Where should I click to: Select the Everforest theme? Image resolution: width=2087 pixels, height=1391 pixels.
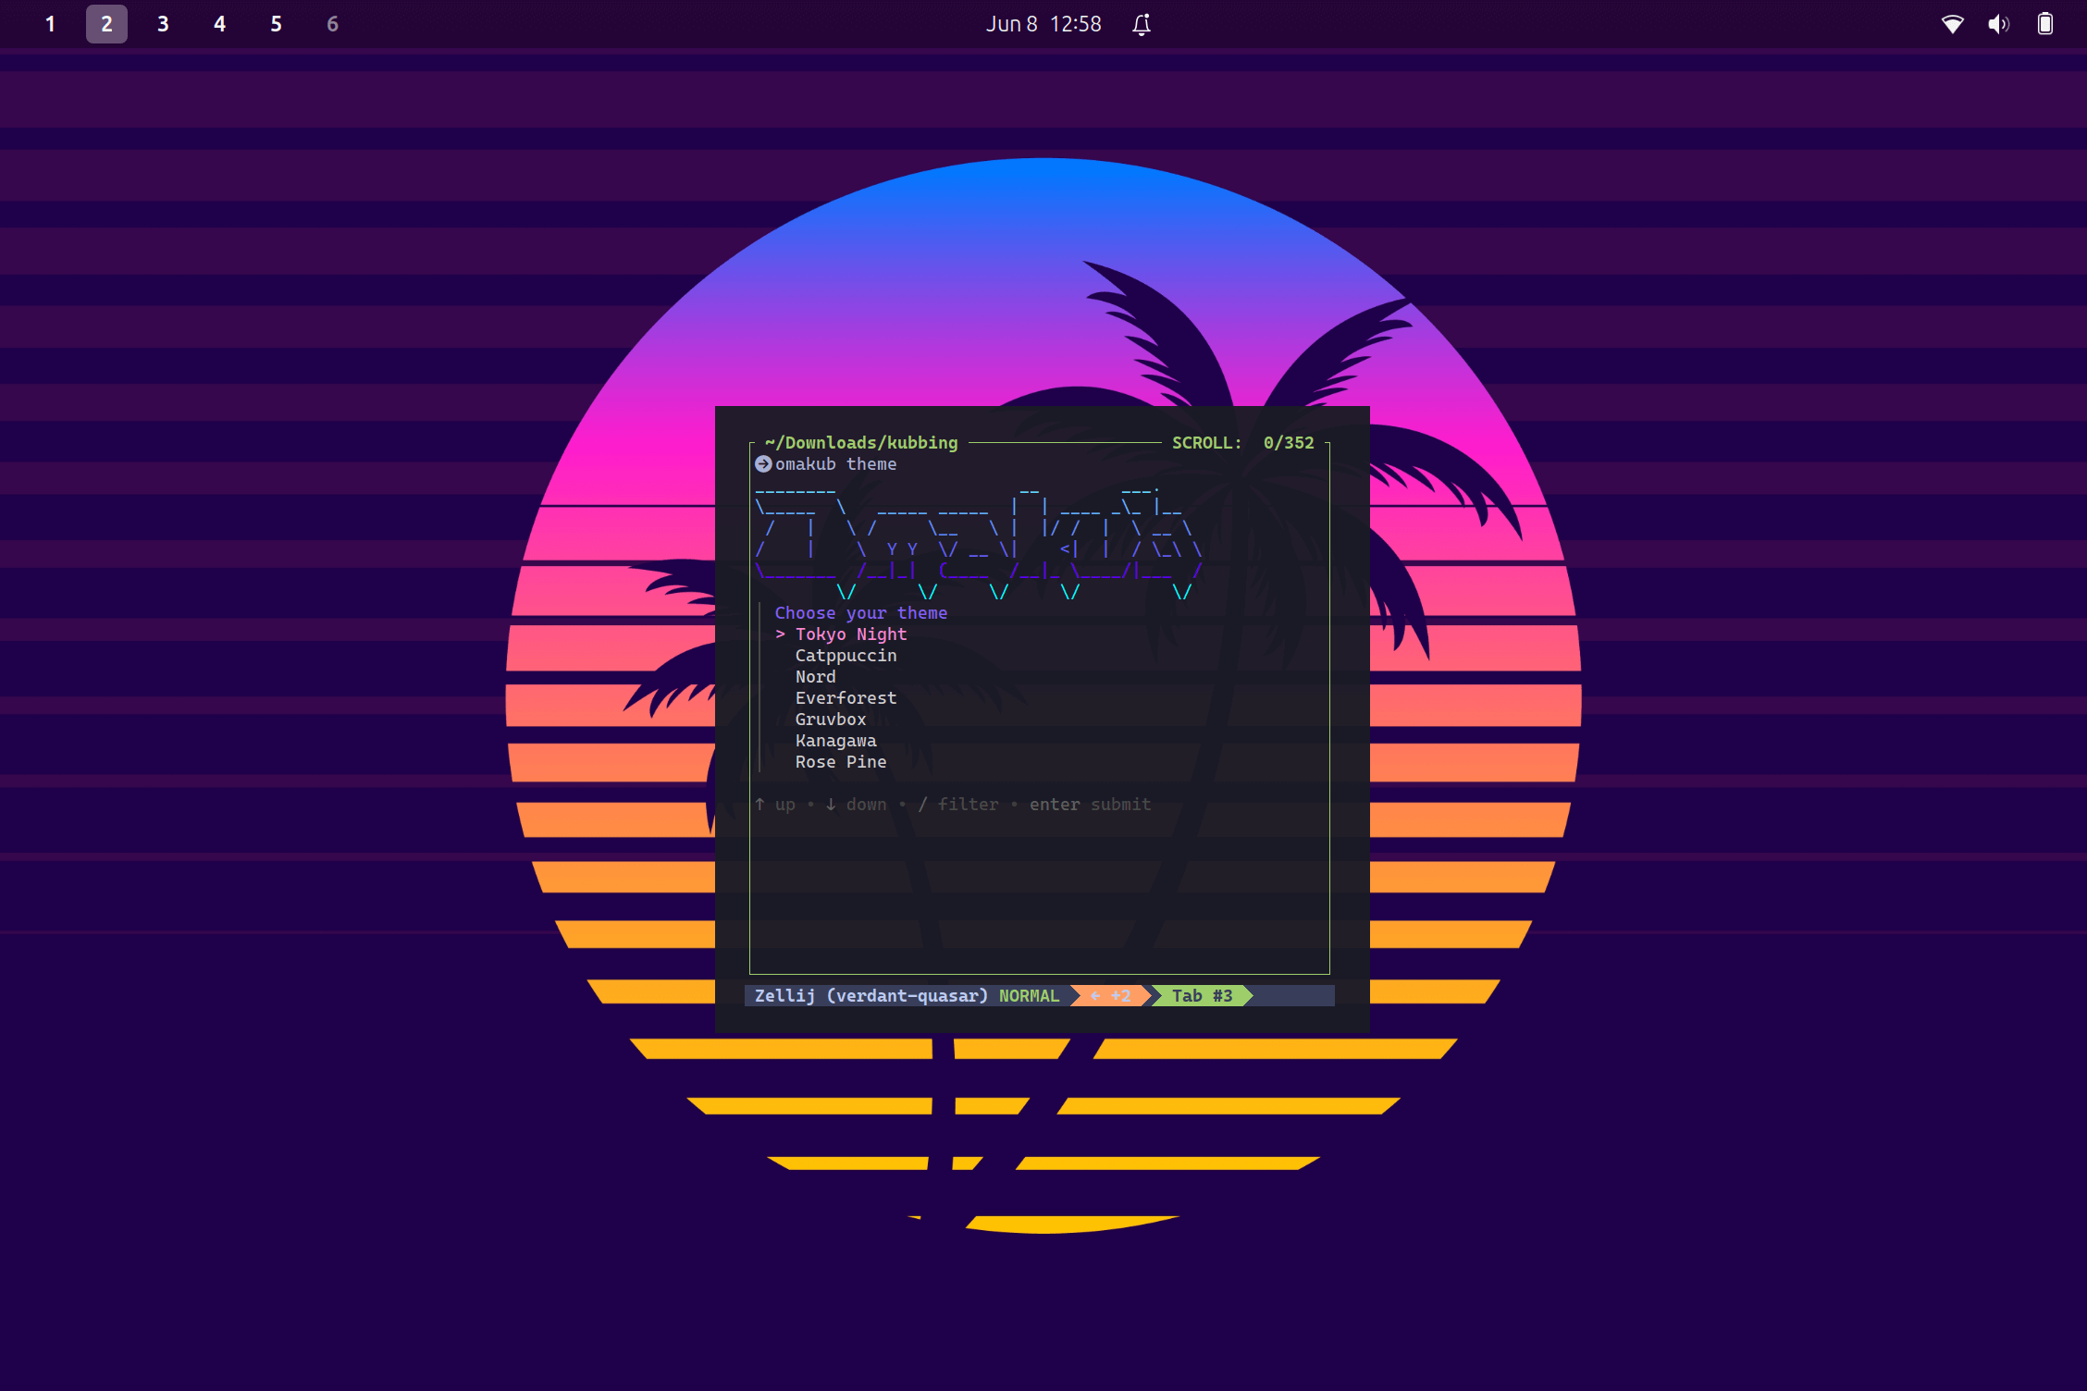[846, 698]
